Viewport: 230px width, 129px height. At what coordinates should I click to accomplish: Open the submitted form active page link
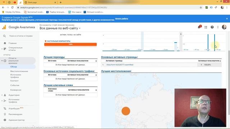[120, 64]
